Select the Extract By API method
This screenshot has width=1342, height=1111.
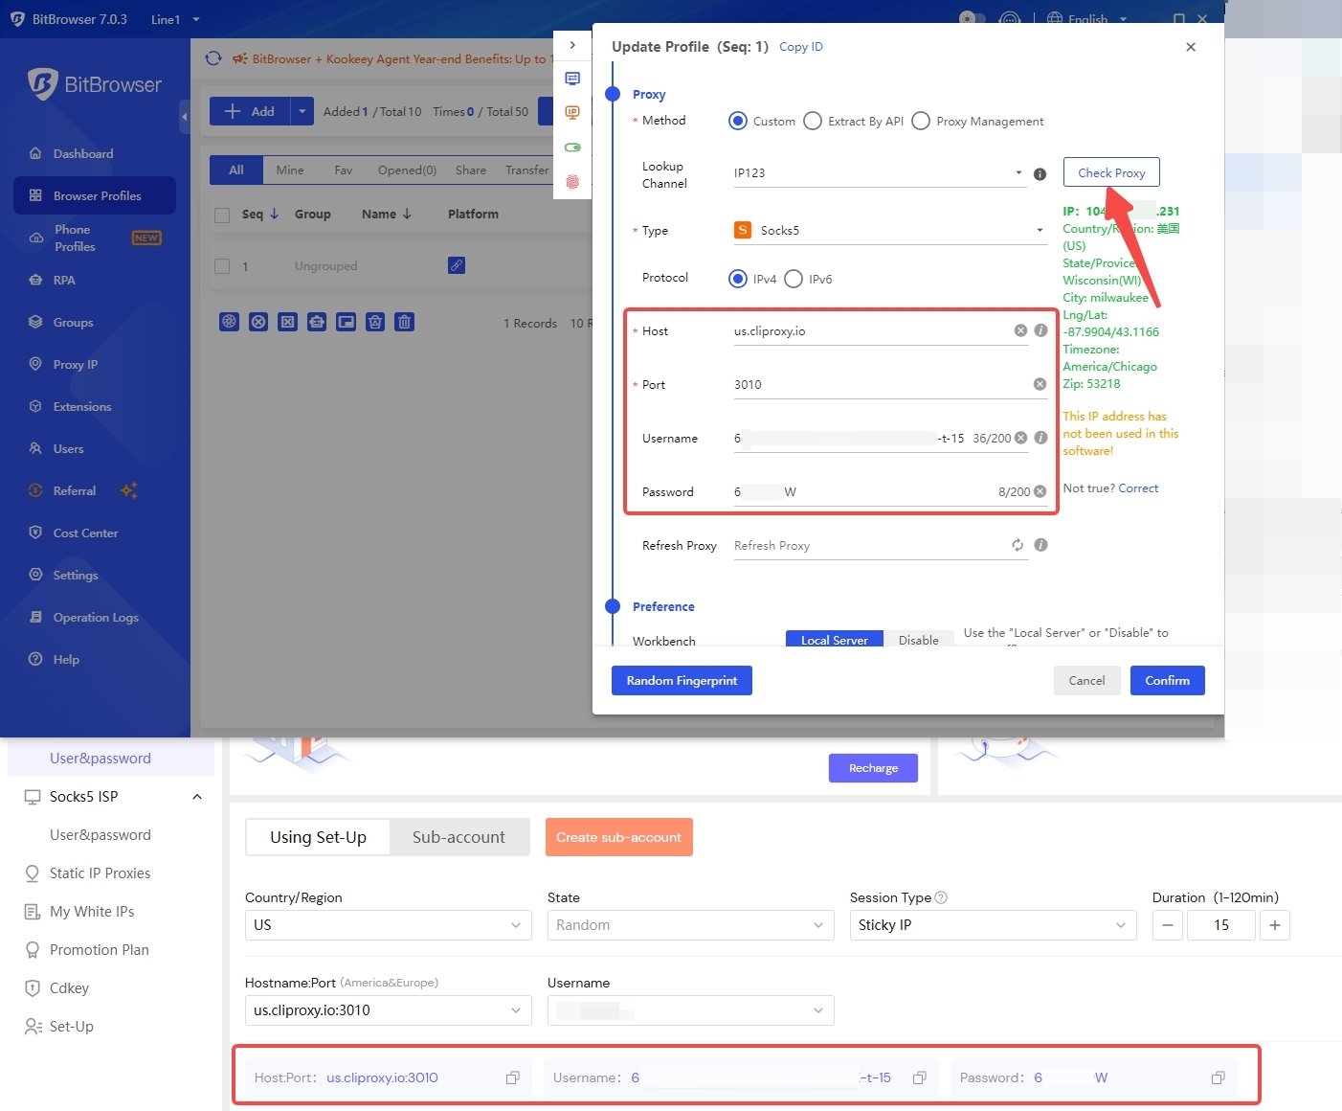click(x=813, y=121)
